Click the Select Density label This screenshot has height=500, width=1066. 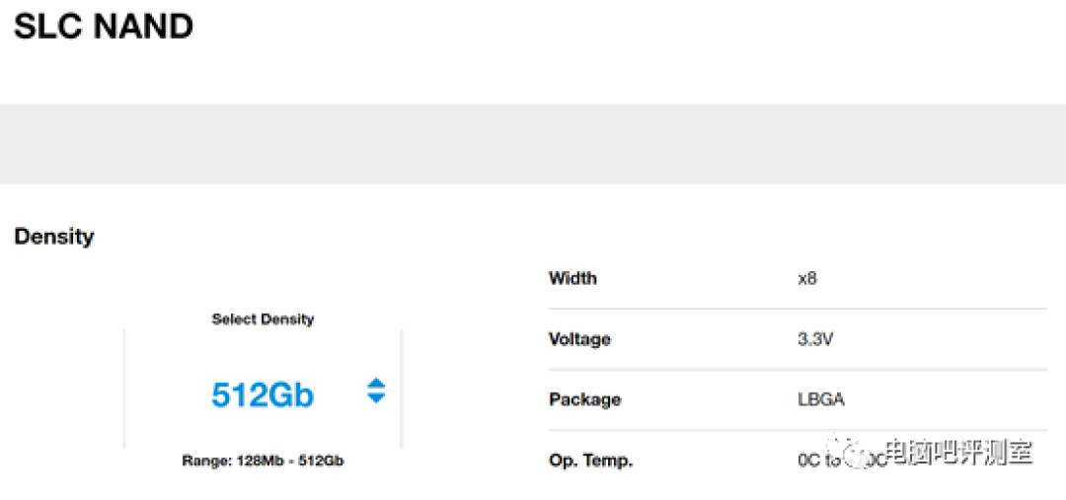263,320
